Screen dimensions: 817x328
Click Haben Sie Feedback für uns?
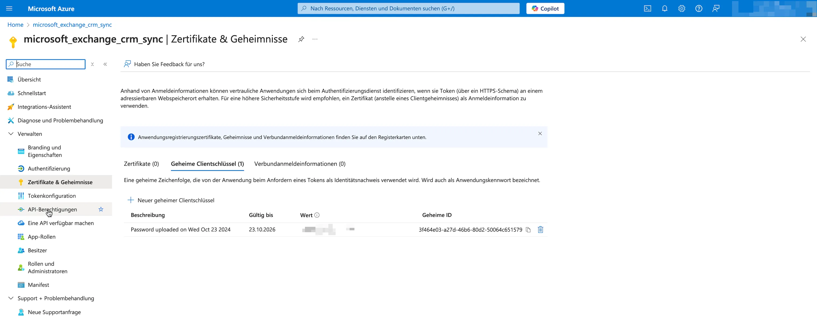164,64
